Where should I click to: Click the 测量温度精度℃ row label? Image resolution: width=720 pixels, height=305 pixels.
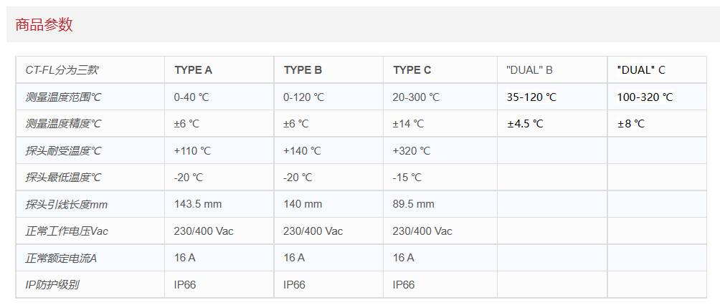point(63,124)
